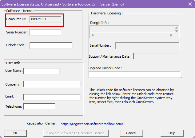This screenshot has height=138, width=195.
Task: Open Help for the license dialog
Action: [172, 133]
